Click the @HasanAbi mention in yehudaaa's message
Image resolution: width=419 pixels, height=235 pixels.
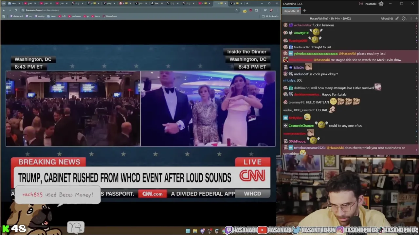(x=347, y=54)
